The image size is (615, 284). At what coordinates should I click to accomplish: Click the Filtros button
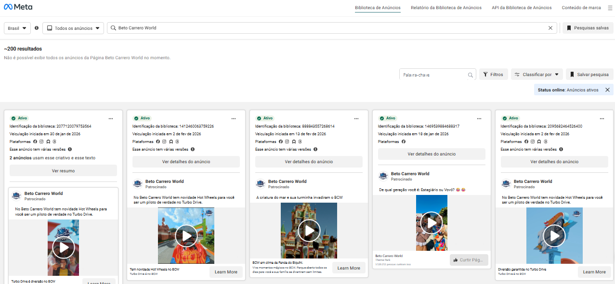(493, 75)
